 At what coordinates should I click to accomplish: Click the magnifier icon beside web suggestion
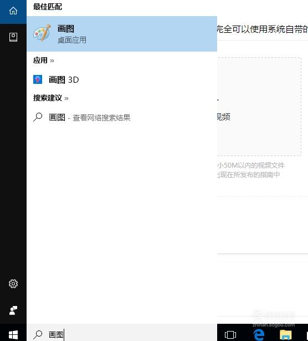(x=38, y=117)
